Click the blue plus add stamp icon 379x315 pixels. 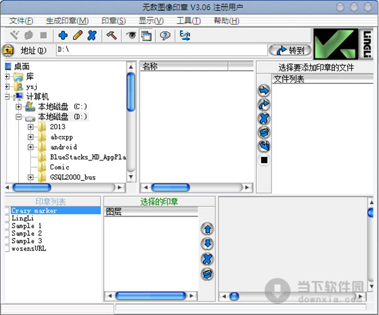tap(63, 35)
